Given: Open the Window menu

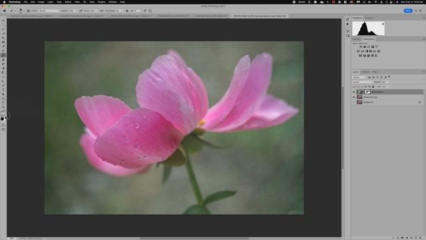Looking at the screenshot, I should (112, 2).
